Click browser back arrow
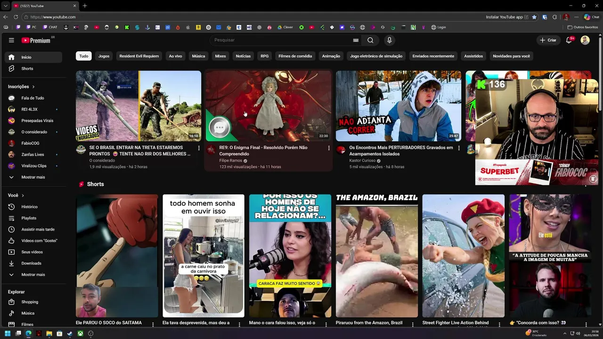Viewport: 603px width, 339px height. point(6,17)
